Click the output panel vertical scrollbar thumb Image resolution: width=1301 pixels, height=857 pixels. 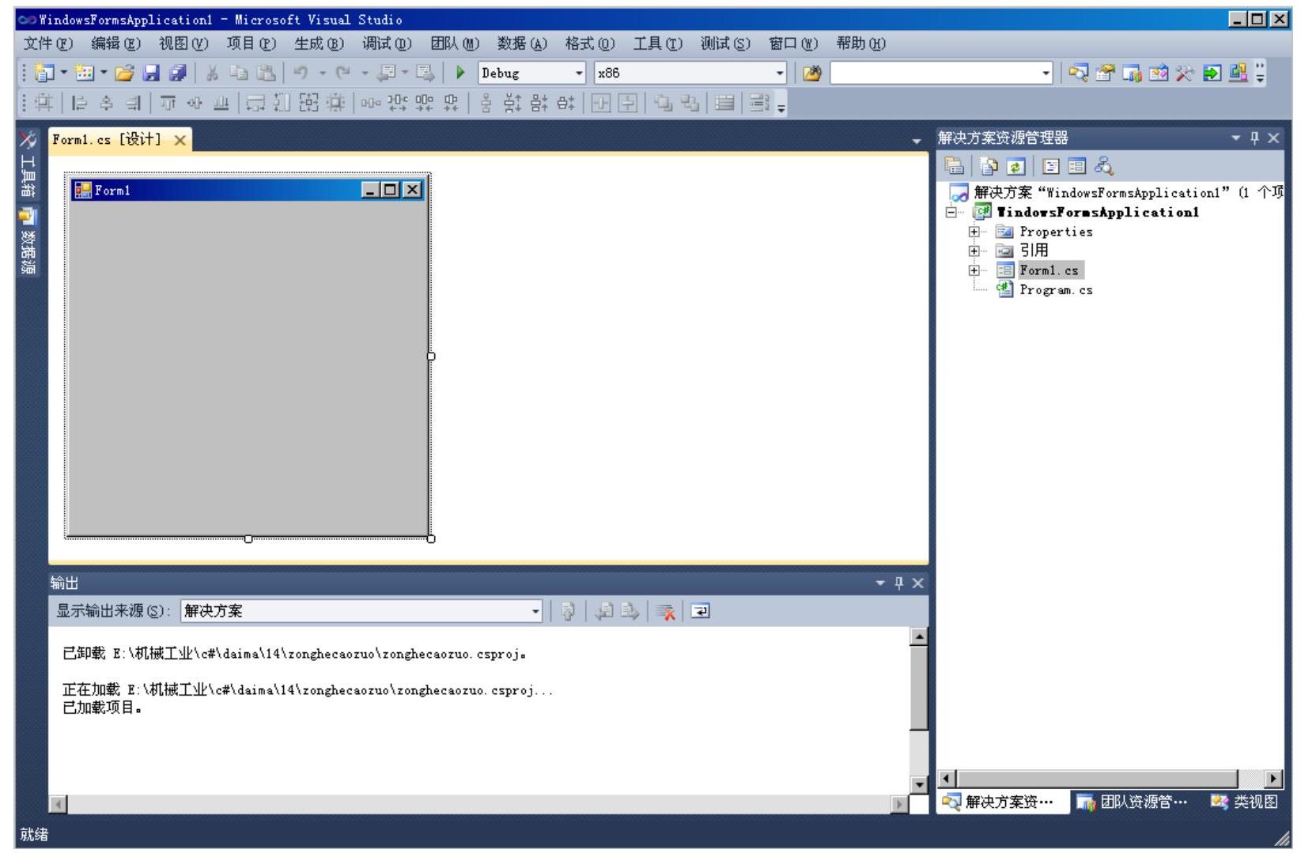click(918, 688)
